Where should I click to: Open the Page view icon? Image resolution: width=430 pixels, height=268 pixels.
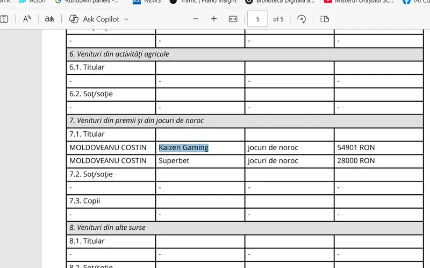[325, 19]
